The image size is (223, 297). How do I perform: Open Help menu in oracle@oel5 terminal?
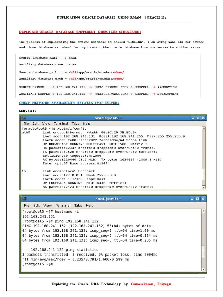click(87, 124)
